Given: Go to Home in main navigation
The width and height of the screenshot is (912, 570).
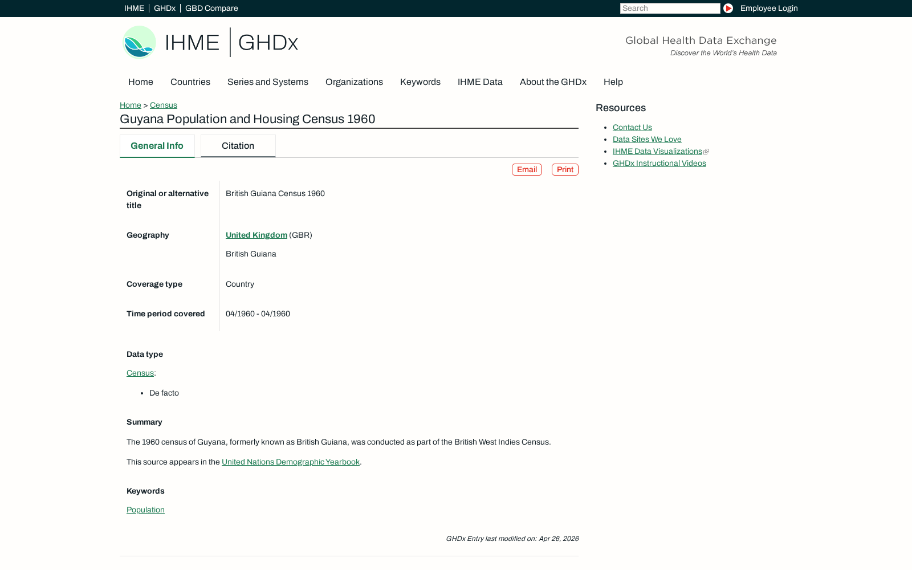Looking at the screenshot, I should 141,82.
